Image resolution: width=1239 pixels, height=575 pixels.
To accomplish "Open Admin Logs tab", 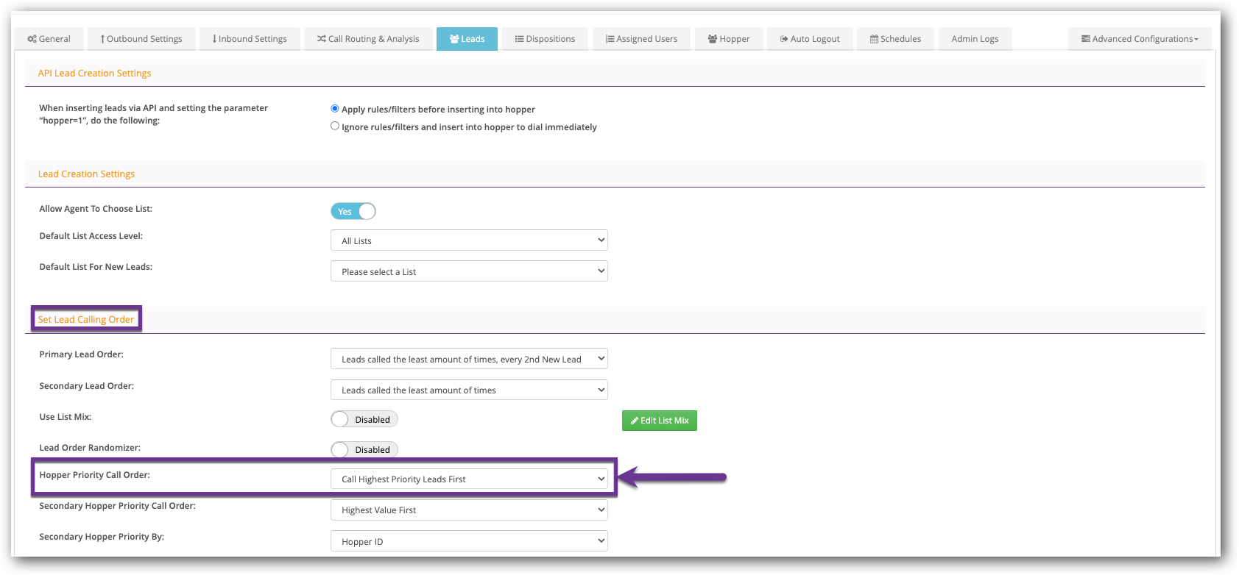I will click(x=975, y=39).
